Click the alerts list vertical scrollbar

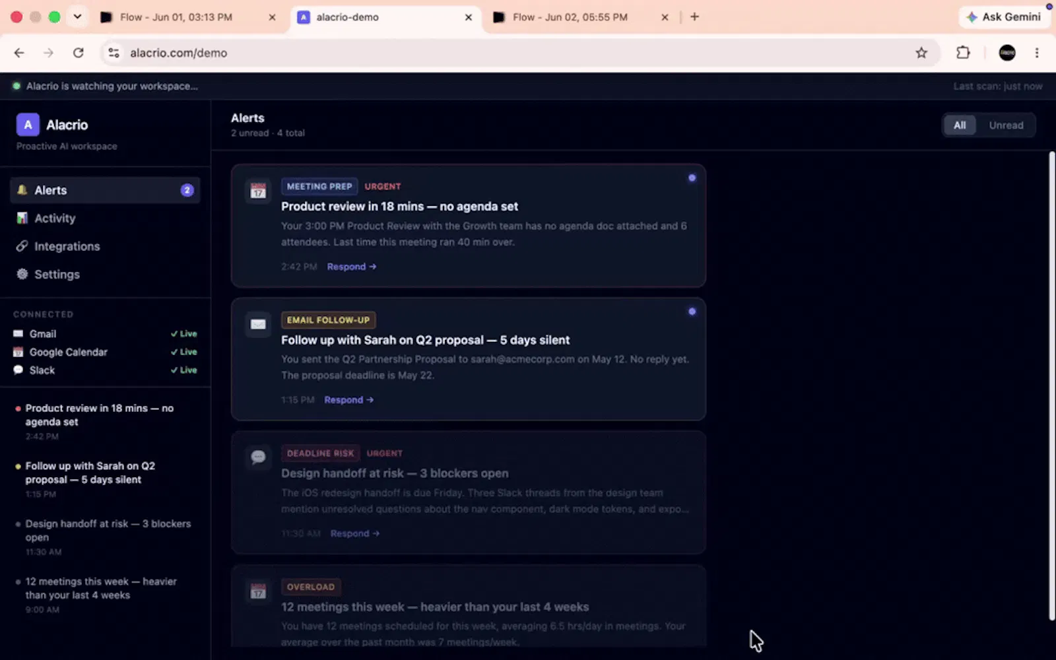coord(1052,386)
